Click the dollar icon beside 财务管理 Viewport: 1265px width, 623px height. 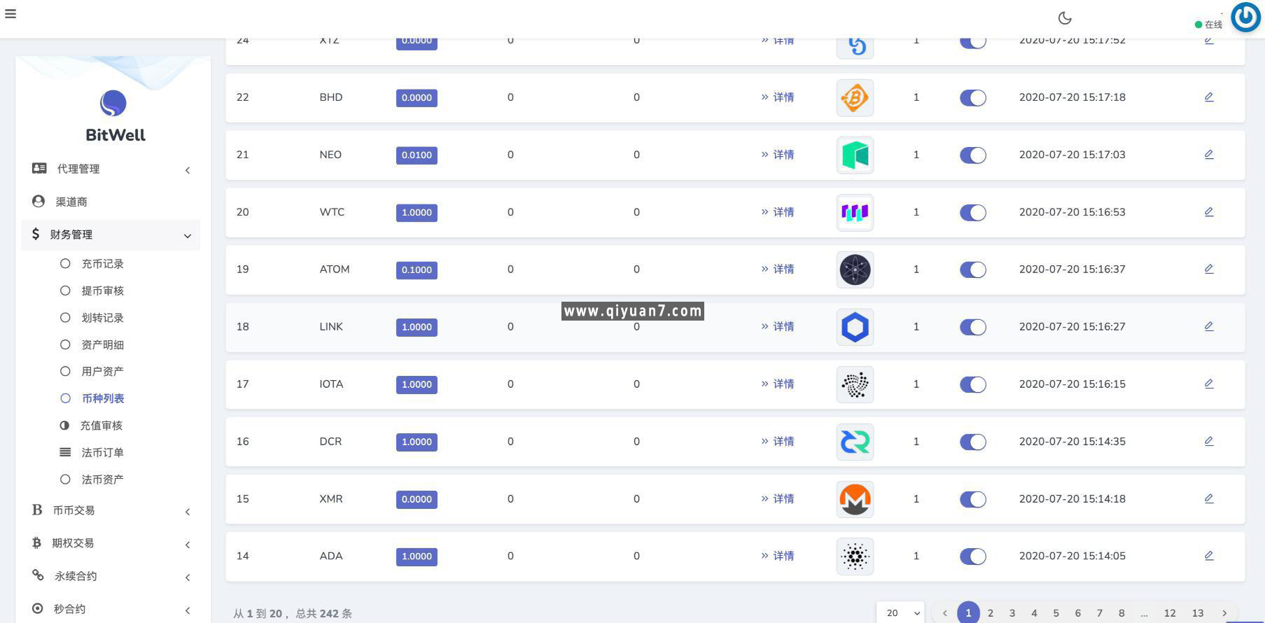[36, 234]
